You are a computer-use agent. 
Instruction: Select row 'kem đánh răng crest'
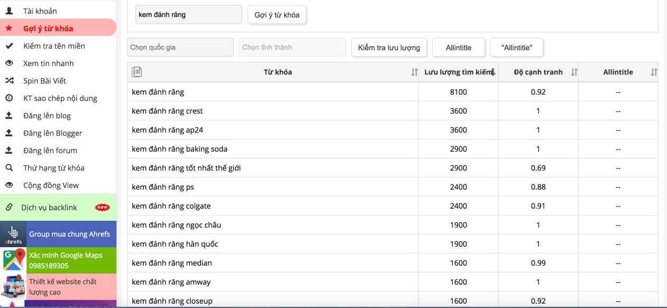tap(392, 111)
